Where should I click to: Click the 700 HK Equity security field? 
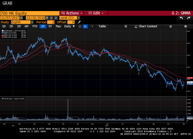[x=30, y=13]
